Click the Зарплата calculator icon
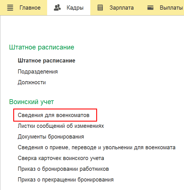The height and width of the screenshot is (190, 184). 100,8
